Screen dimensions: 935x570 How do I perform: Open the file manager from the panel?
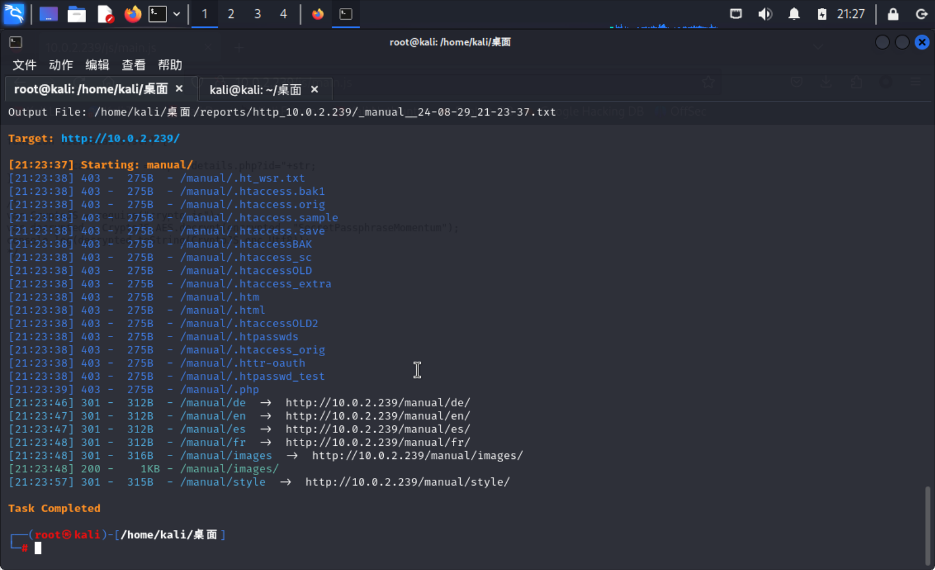(x=76, y=14)
